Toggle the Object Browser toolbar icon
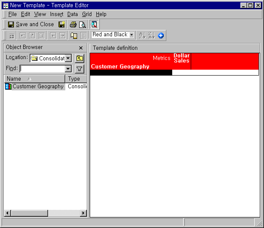The height and width of the screenshot is (228, 264). (x=94, y=24)
